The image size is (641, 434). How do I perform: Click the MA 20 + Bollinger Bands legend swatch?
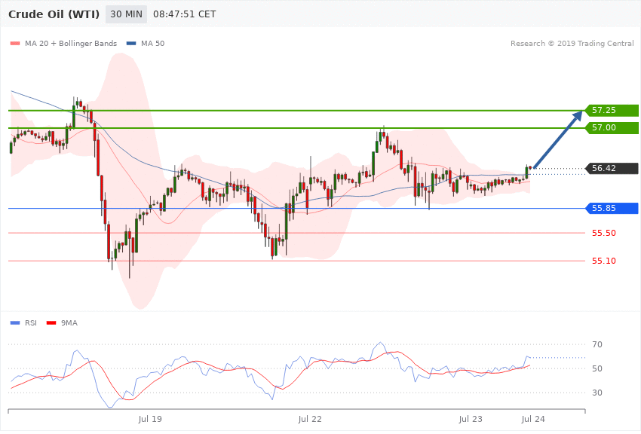15,43
